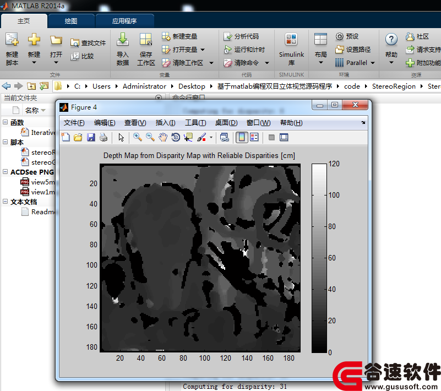Collapse the 函数 group in file browser

click(5, 122)
